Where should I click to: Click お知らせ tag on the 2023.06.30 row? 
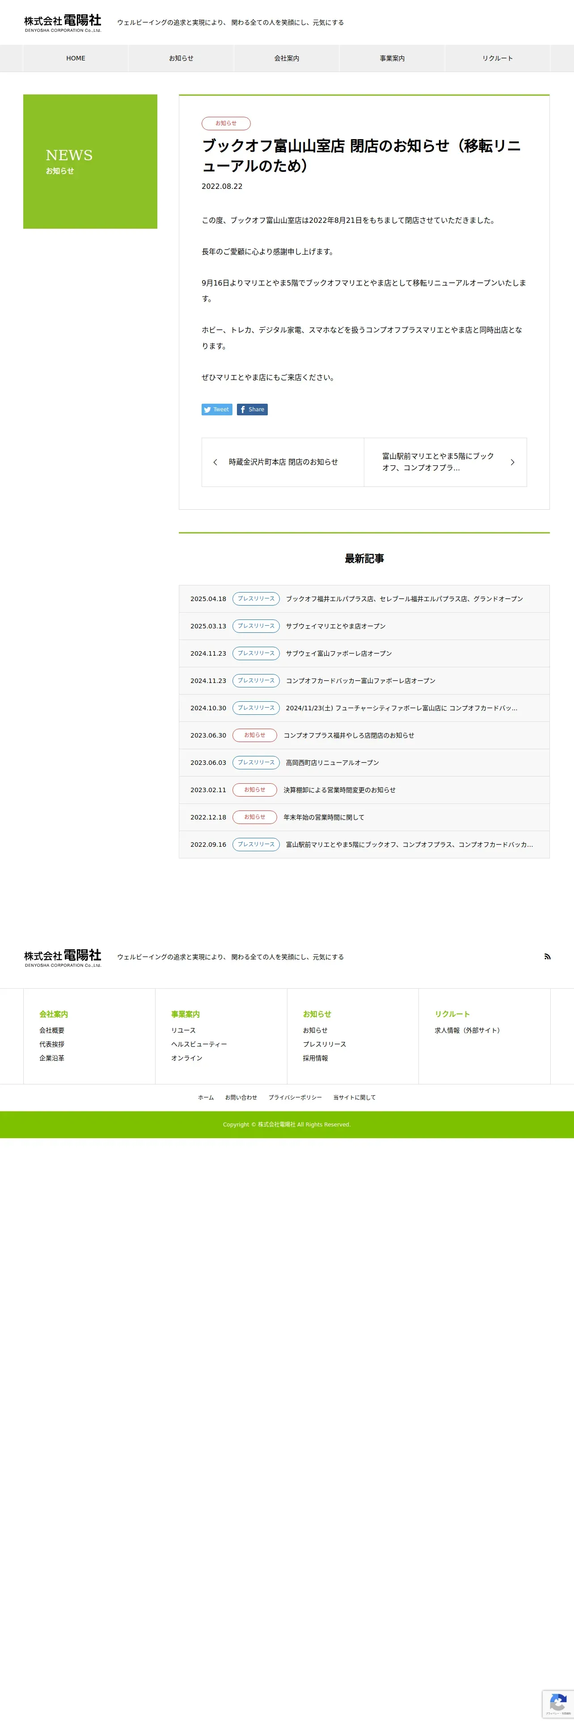(x=255, y=735)
